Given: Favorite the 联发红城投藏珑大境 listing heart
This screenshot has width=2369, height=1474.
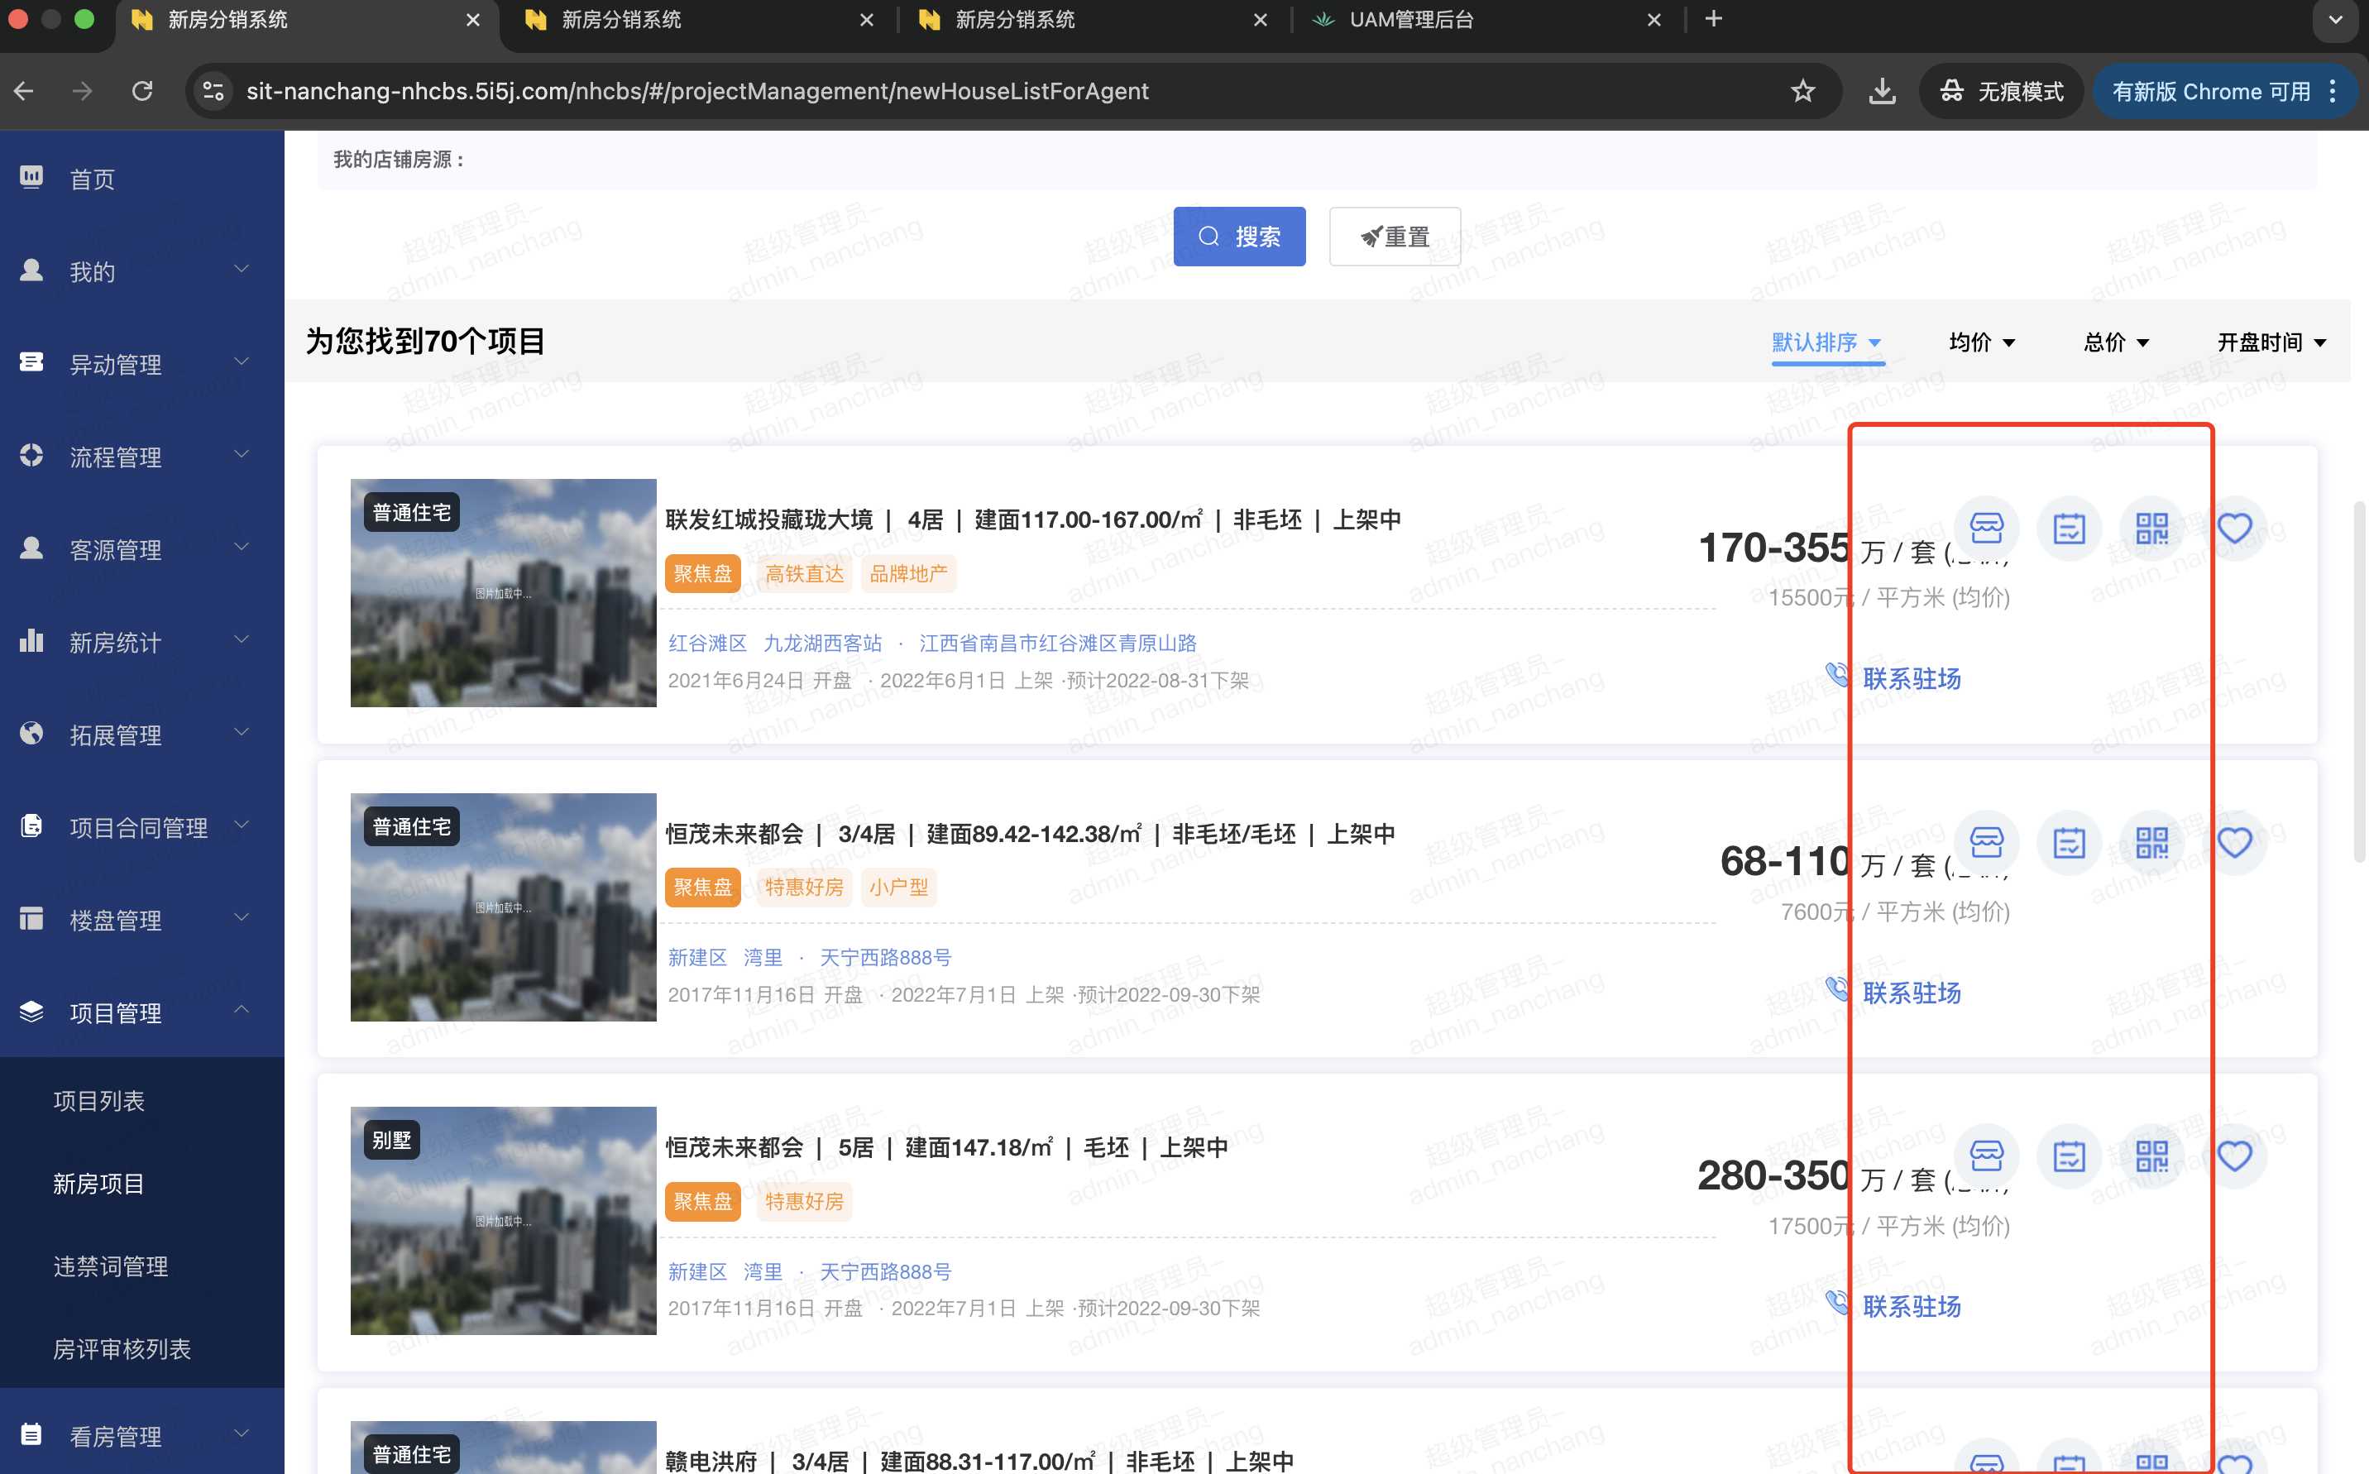Looking at the screenshot, I should pos(2234,528).
